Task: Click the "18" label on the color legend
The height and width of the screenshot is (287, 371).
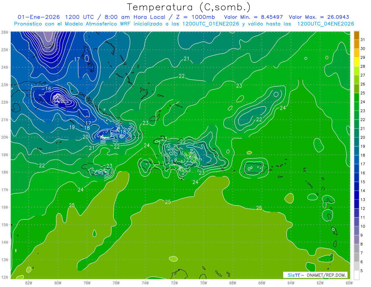Action: 363,155
